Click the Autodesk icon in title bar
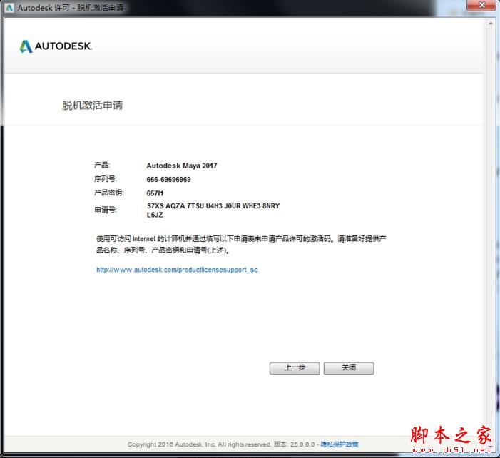 click(x=9, y=8)
